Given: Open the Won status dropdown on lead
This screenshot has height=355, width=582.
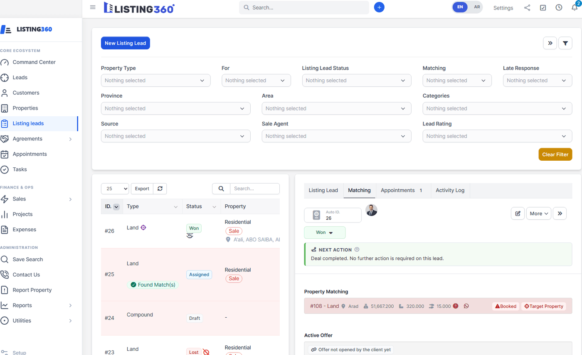Looking at the screenshot, I should [x=325, y=233].
